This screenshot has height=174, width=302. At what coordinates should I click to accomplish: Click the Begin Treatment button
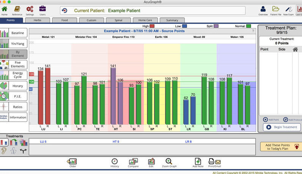click(x=282, y=127)
